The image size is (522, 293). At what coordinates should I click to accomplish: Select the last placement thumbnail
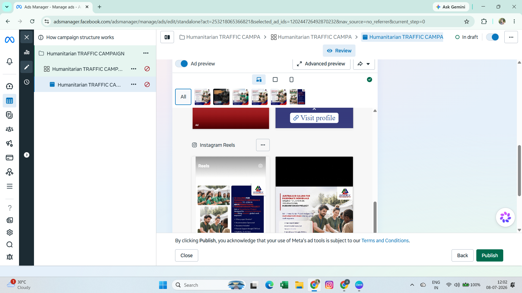(x=297, y=97)
